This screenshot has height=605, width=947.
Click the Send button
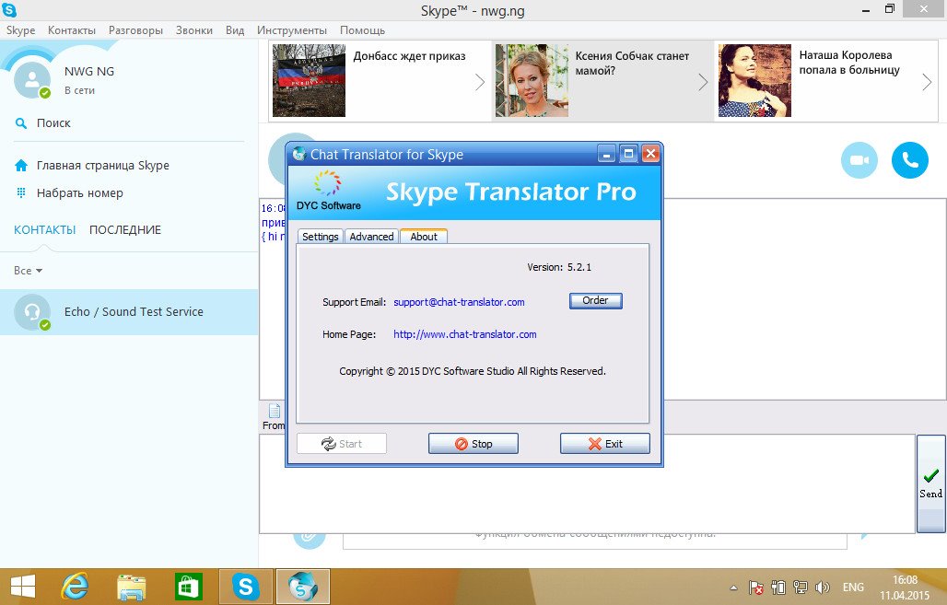tap(930, 483)
